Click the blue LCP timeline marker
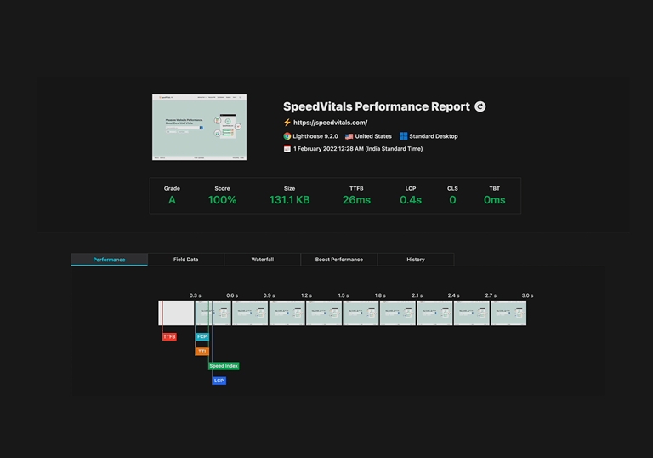This screenshot has height=458, width=653. click(x=219, y=381)
